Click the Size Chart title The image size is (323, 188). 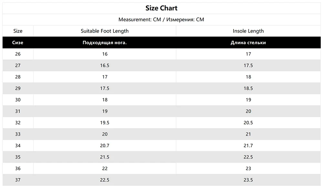click(x=161, y=8)
